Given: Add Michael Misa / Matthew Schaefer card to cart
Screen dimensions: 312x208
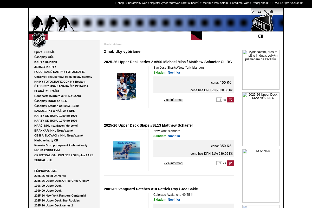Looking at the screenshot, I should 230,100.
